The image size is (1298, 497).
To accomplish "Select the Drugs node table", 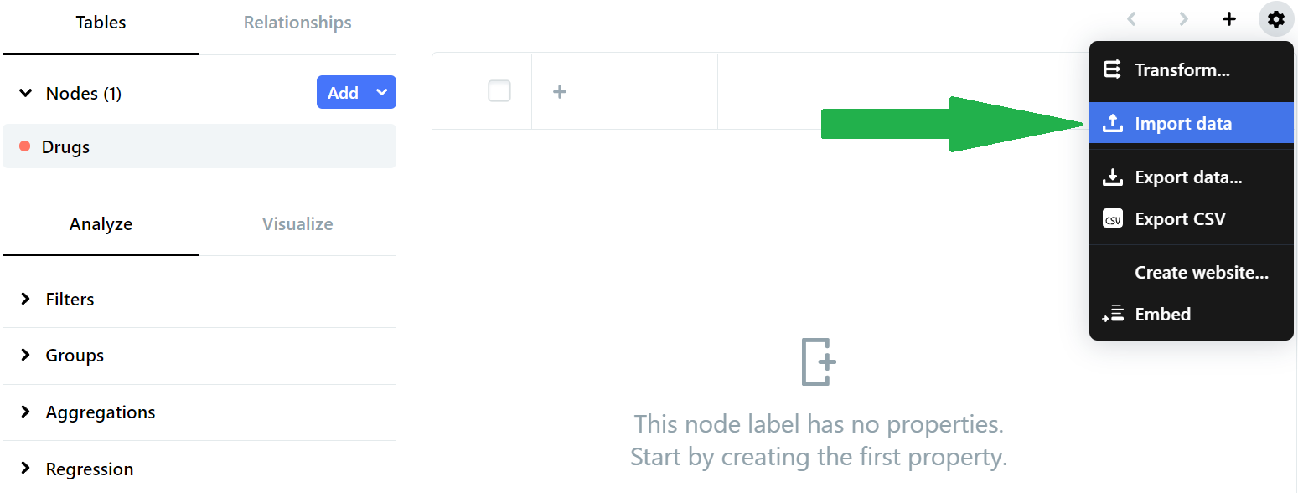I will [199, 146].
